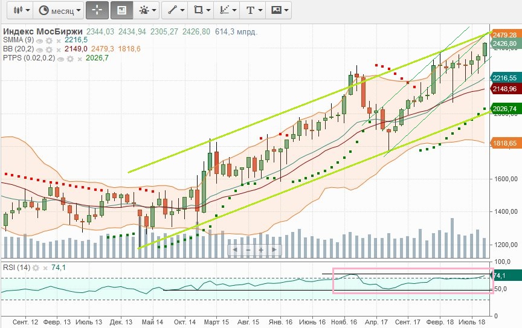Image resolution: width=522 pixels, height=328 pixels.
Task: Remove the SMMA (9) indicator
Action: pyautogui.click(x=59, y=41)
